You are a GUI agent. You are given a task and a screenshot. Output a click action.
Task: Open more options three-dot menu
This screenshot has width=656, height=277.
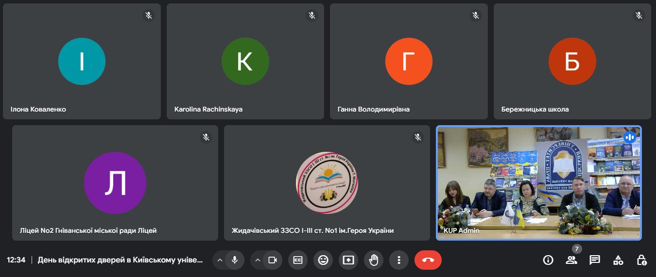pos(399,260)
